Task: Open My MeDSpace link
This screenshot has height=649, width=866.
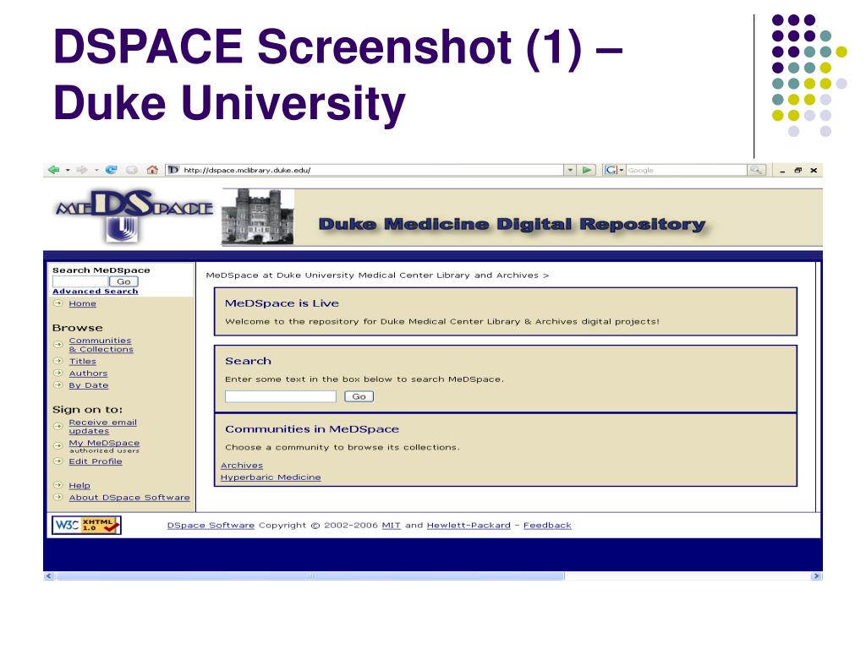Action: [104, 443]
